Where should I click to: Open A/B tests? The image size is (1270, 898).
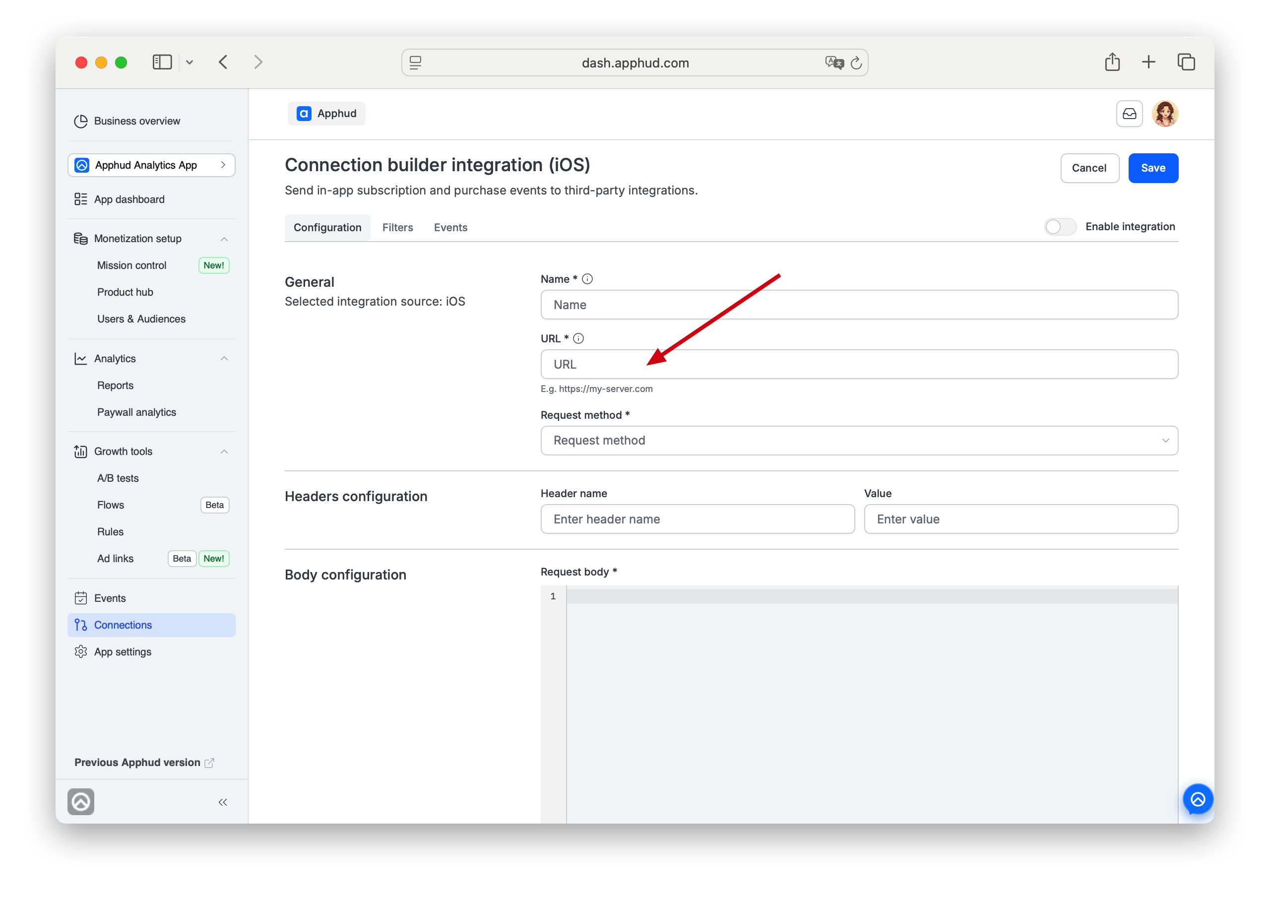click(x=118, y=478)
